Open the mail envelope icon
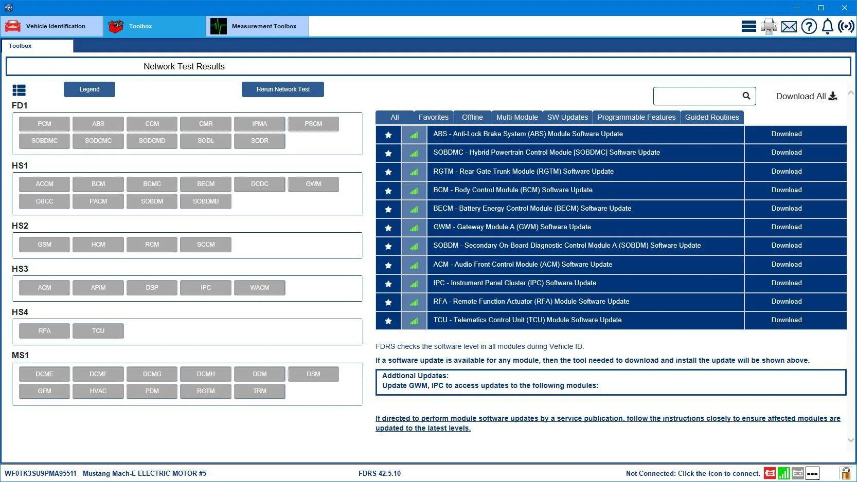857x482 pixels. pos(789,26)
